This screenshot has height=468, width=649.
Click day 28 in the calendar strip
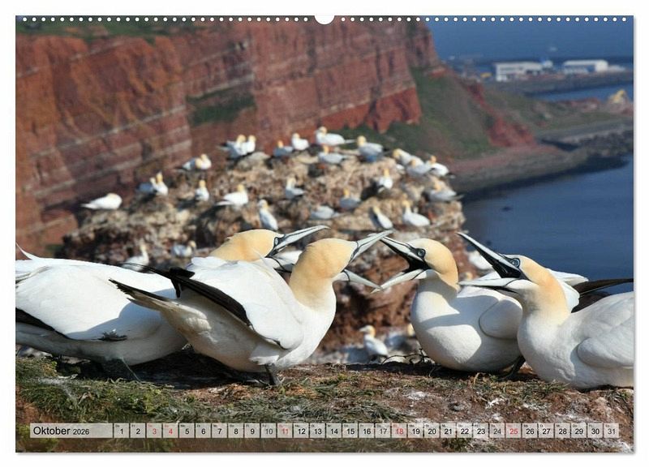click(x=562, y=431)
